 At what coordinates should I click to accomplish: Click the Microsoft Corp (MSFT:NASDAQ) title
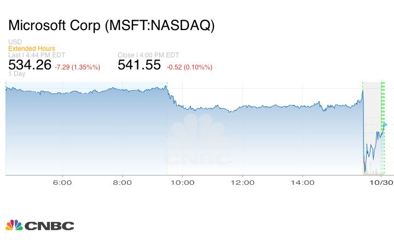[x=112, y=25]
